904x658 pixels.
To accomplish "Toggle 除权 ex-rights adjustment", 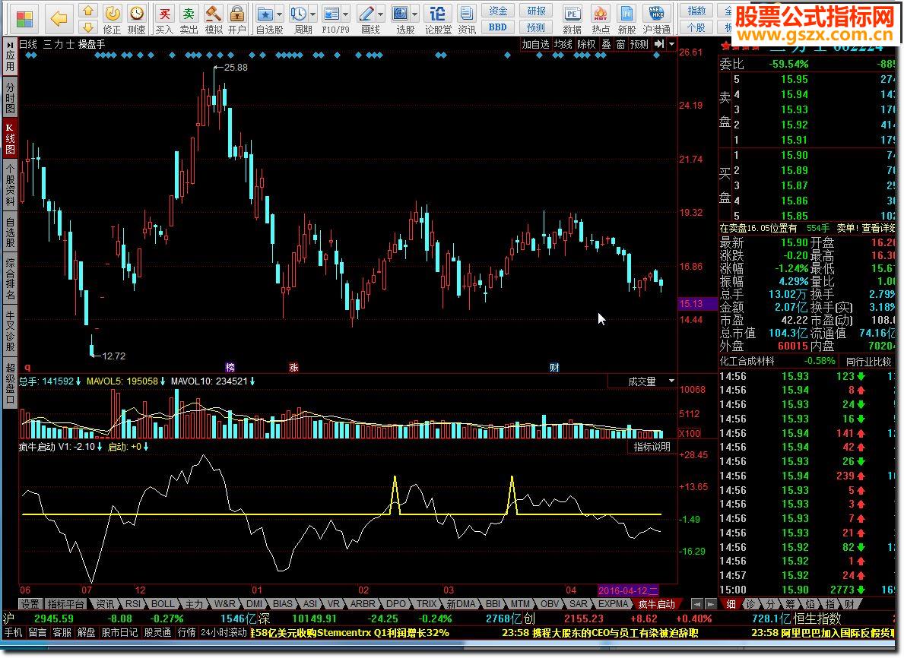I will [x=586, y=45].
